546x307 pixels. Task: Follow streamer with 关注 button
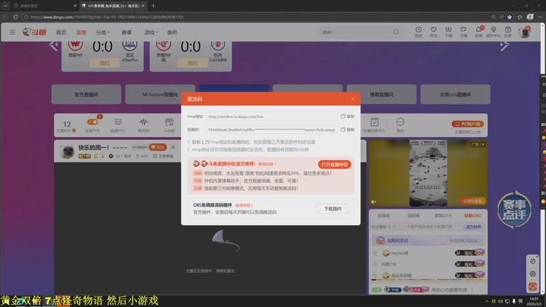tap(158, 147)
